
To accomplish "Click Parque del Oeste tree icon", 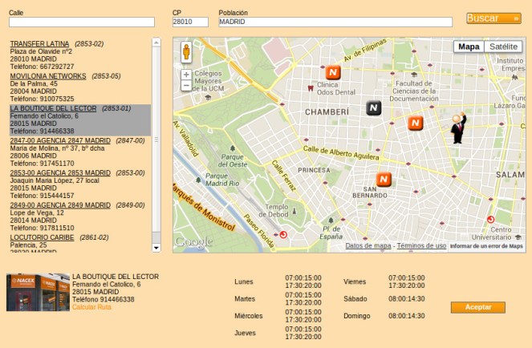I will (233, 148).
